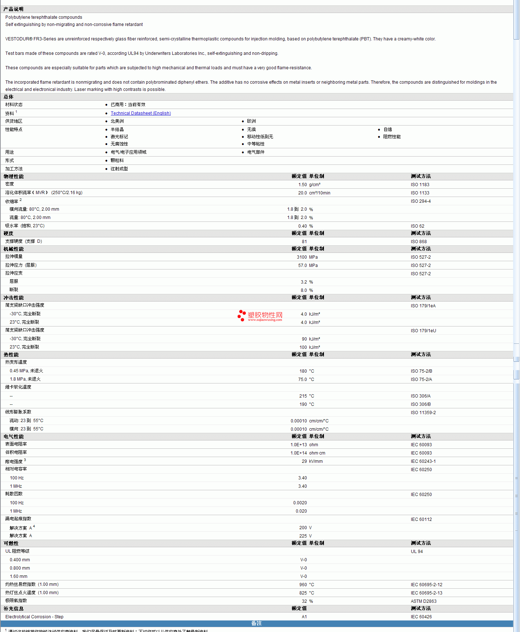Select the dielectric strength value 29
The height and width of the screenshot is (632, 520).
[x=304, y=461]
